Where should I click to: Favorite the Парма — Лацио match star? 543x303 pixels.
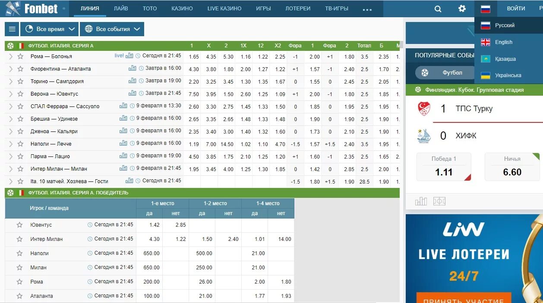click(20, 156)
